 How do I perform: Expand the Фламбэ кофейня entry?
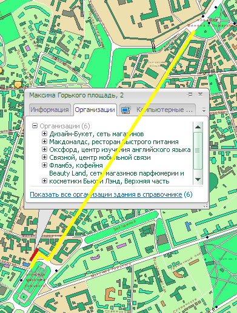tap(44, 165)
